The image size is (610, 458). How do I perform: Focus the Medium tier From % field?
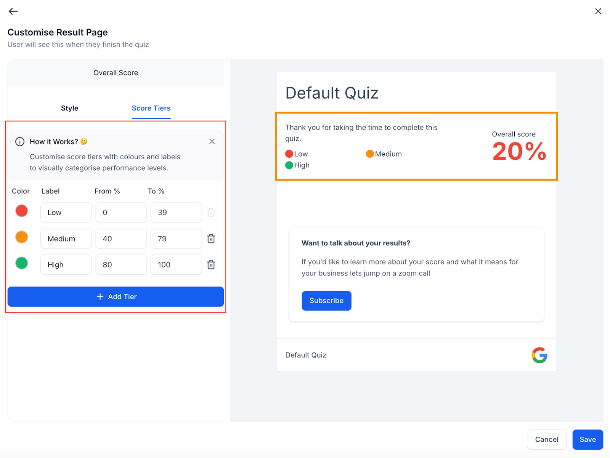click(x=121, y=239)
